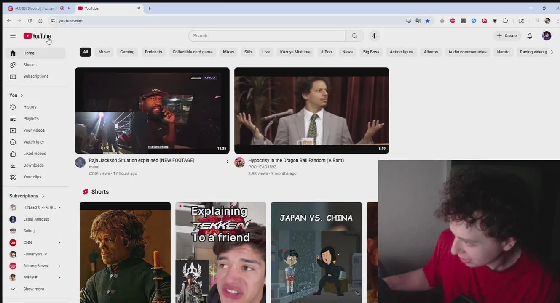Click the Create button
Image resolution: width=560 pixels, height=303 pixels.
[x=507, y=36]
